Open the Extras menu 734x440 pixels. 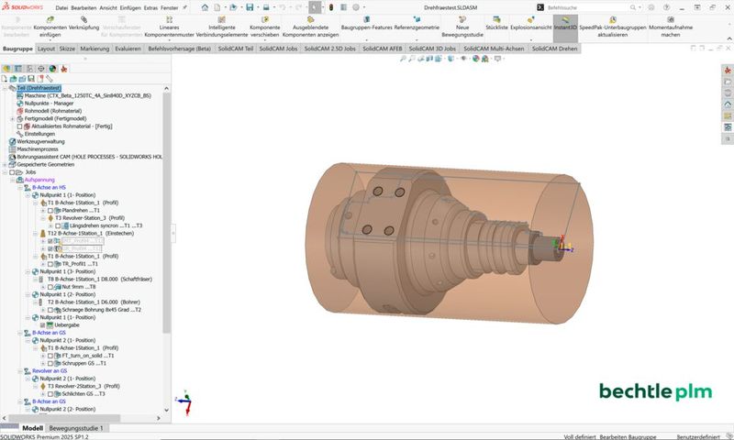click(150, 8)
